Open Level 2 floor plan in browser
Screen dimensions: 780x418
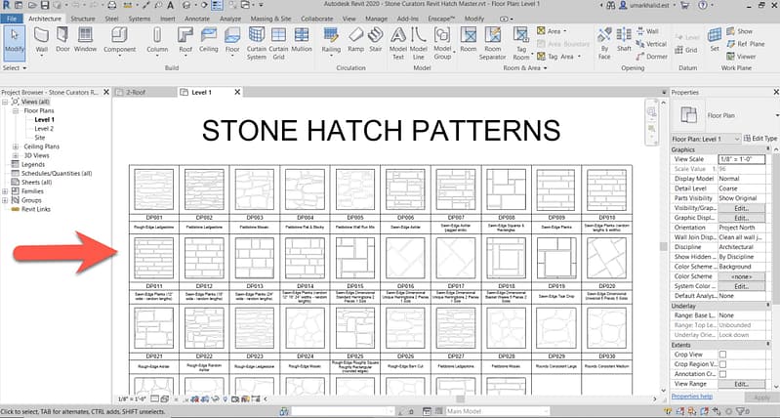click(43, 128)
